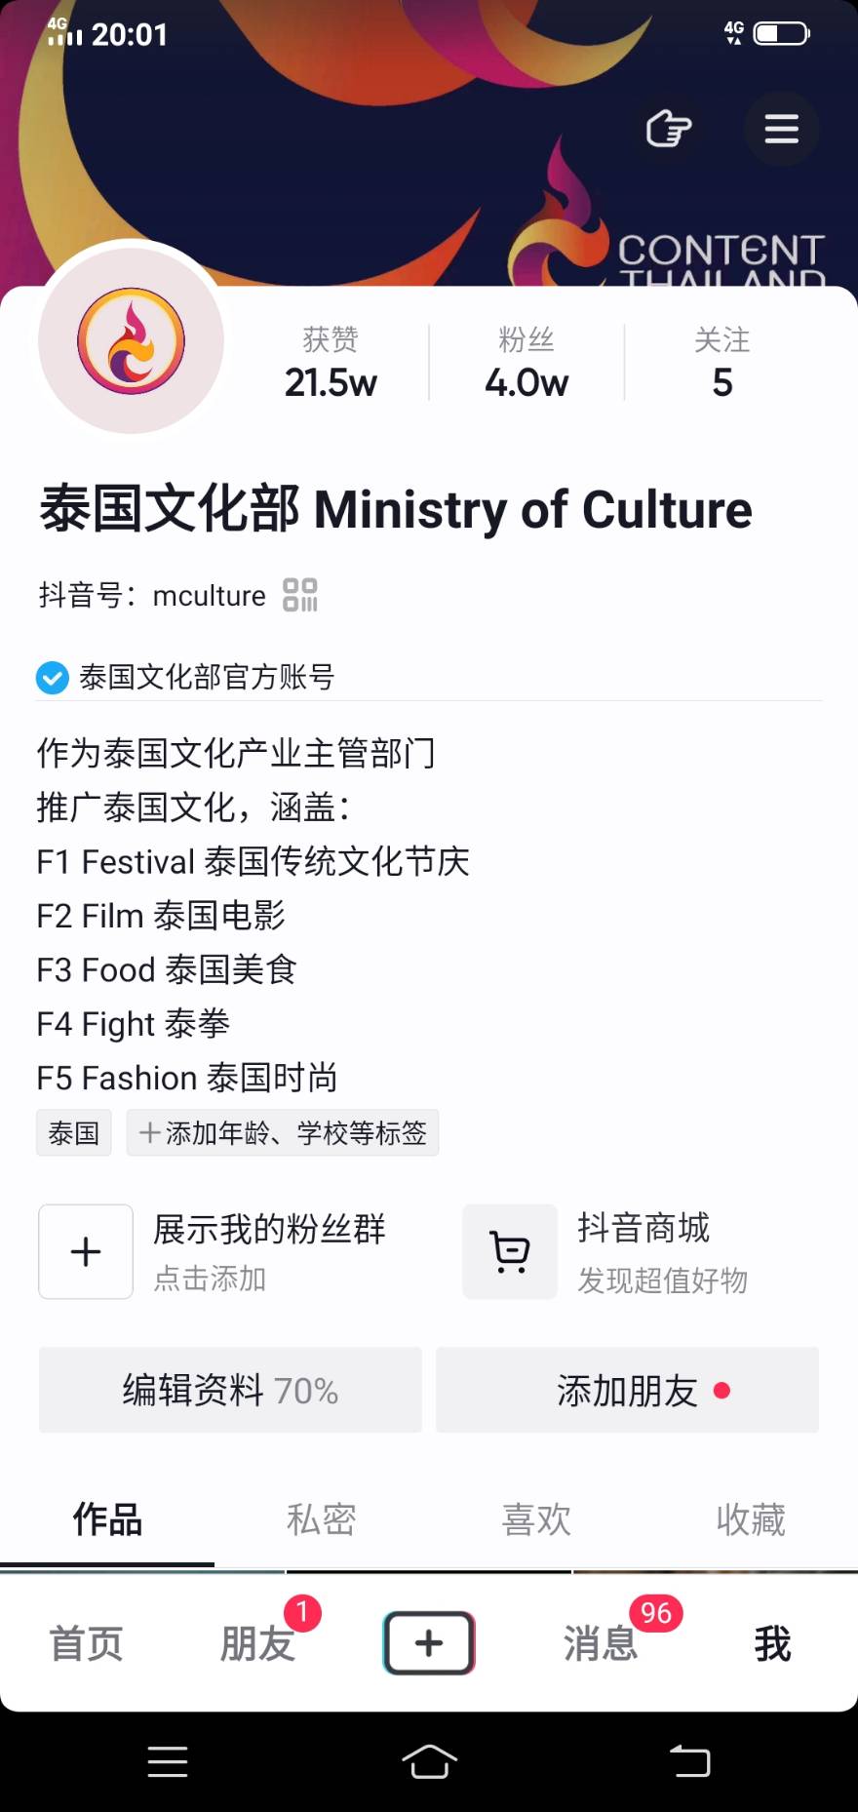Tap the shopping cart 抖音商城 icon
The width and height of the screenshot is (858, 1812).
pyautogui.click(x=510, y=1251)
